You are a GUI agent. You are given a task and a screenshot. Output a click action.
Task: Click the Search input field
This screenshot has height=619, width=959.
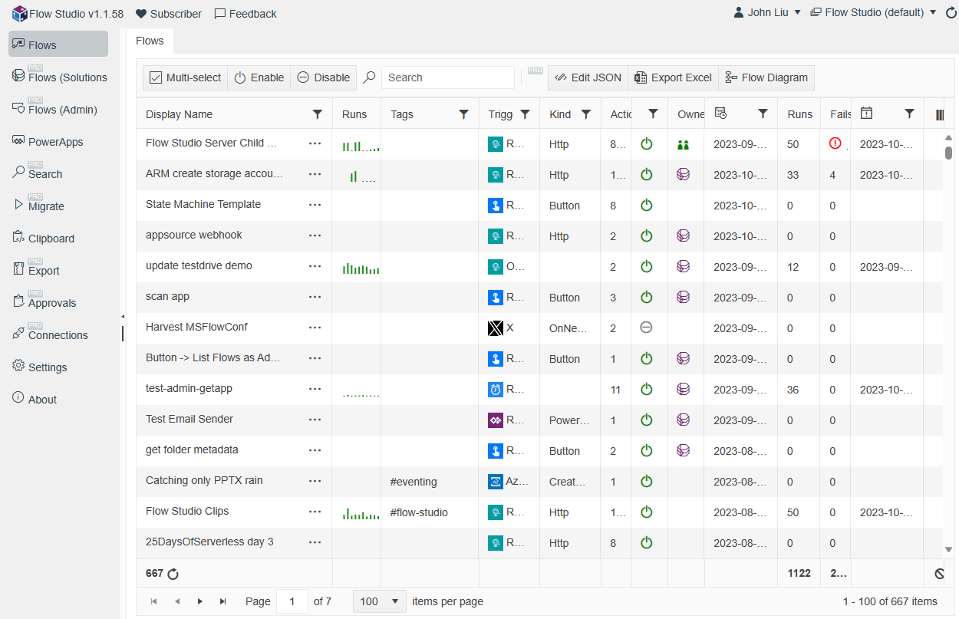448,77
